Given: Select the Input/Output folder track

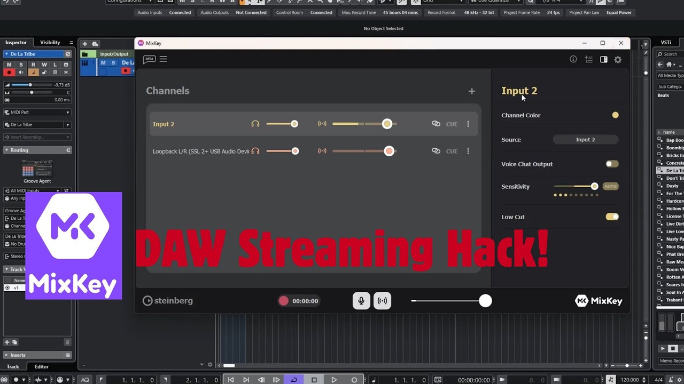Looking at the screenshot, I should tap(107, 54).
